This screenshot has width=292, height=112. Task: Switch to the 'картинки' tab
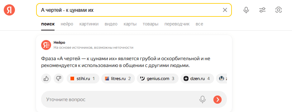pos(89,24)
